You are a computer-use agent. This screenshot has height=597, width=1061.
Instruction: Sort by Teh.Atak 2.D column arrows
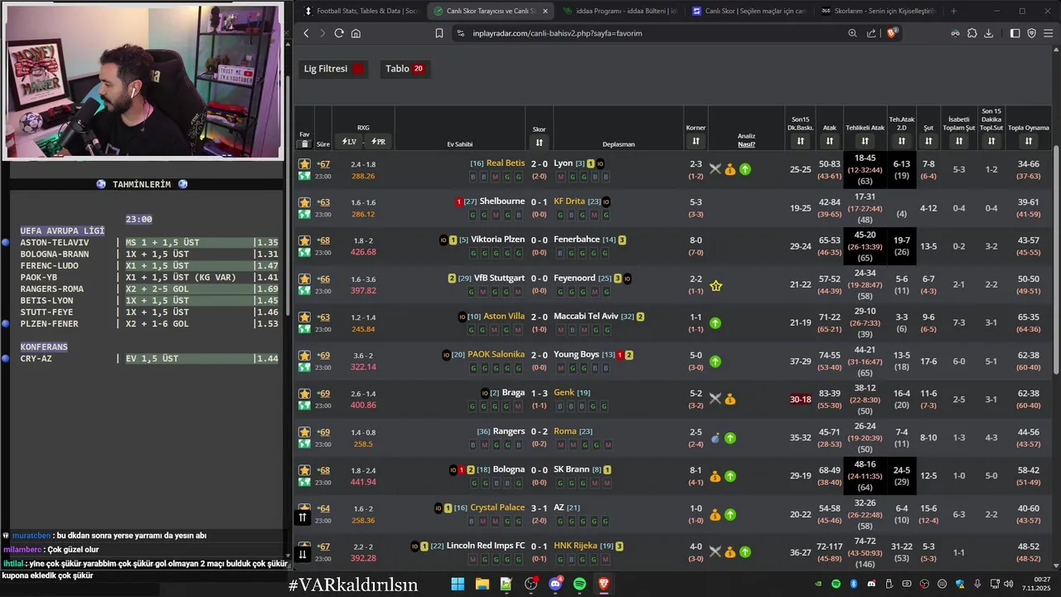tap(901, 142)
